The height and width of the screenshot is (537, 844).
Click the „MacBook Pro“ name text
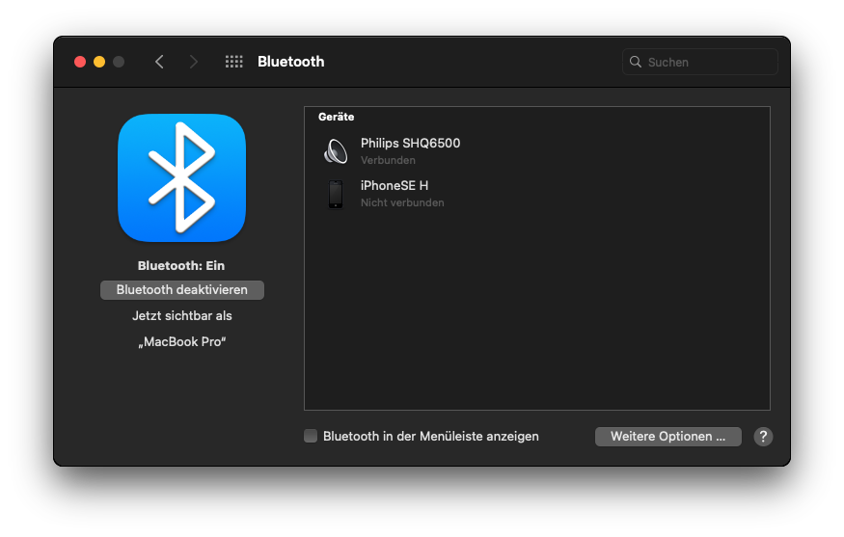pyautogui.click(x=182, y=341)
